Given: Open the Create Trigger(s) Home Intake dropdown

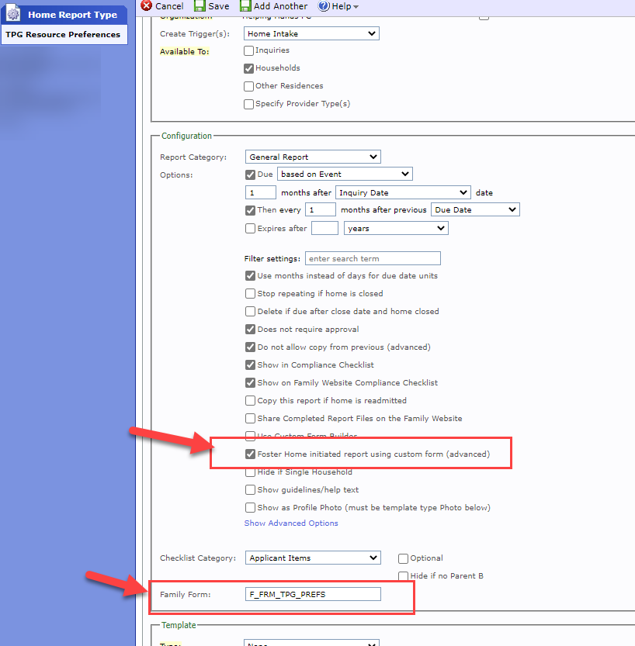Looking at the screenshot, I should tap(312, 33).
